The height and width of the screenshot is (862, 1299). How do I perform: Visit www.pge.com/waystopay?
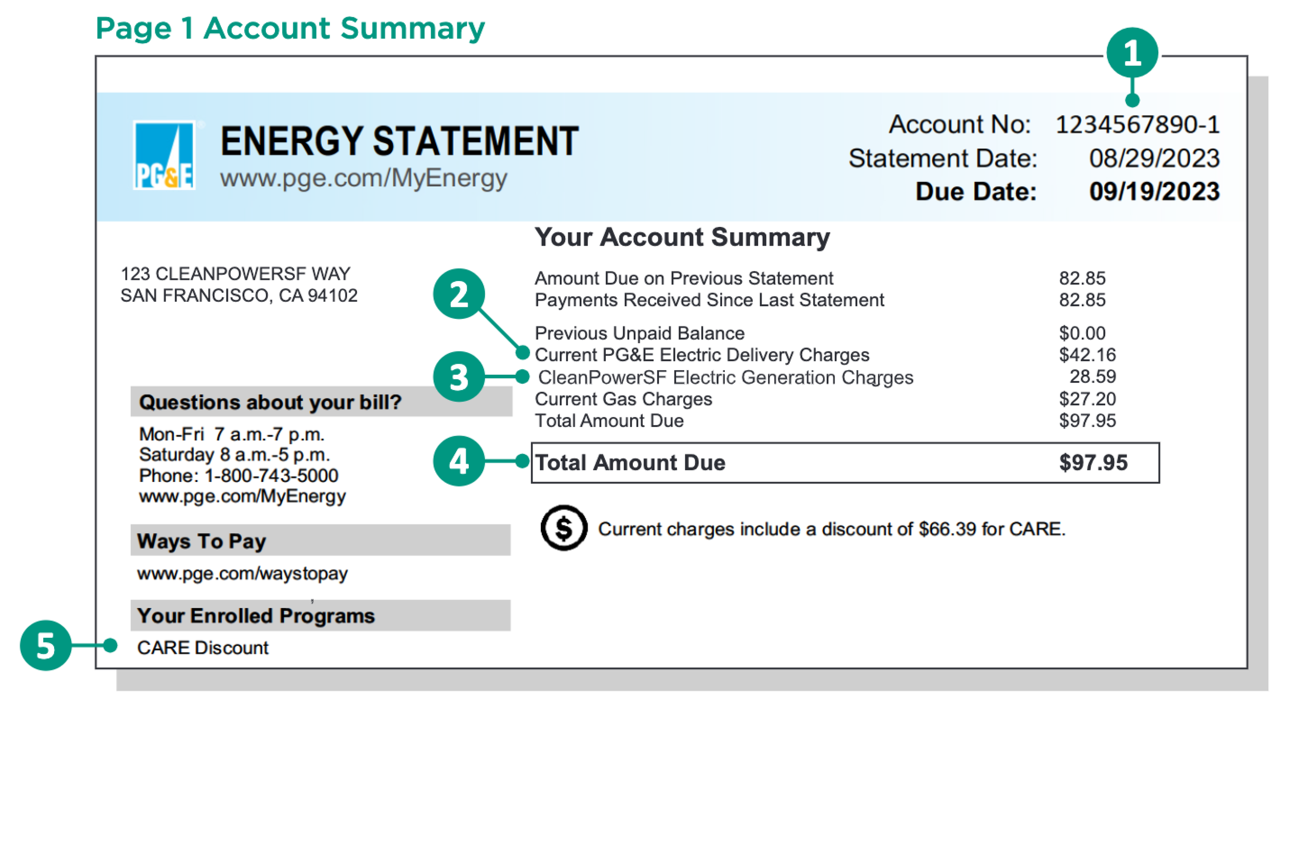coord(242,573)
